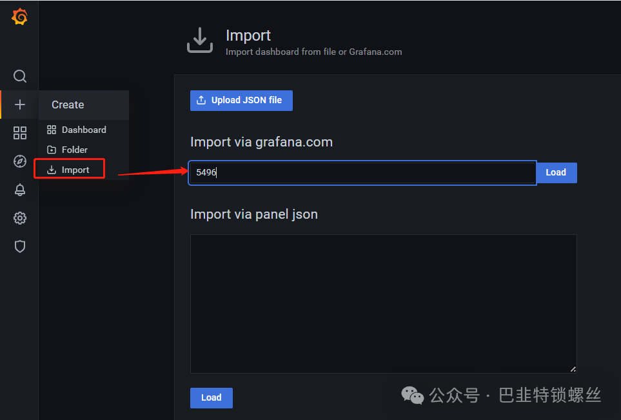Open the Configuration gear icon
This screenshot has height=420, width=621.
coord(20,218)
